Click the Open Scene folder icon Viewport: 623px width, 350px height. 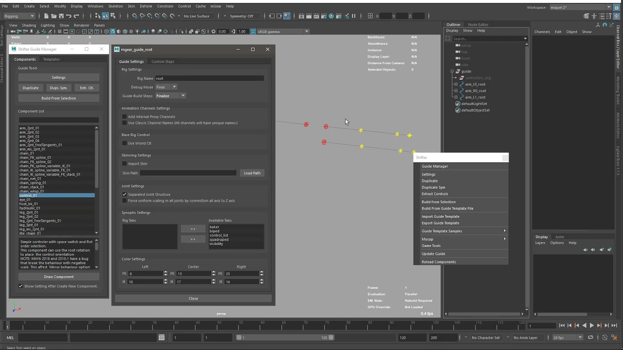[x=54, y=16]
